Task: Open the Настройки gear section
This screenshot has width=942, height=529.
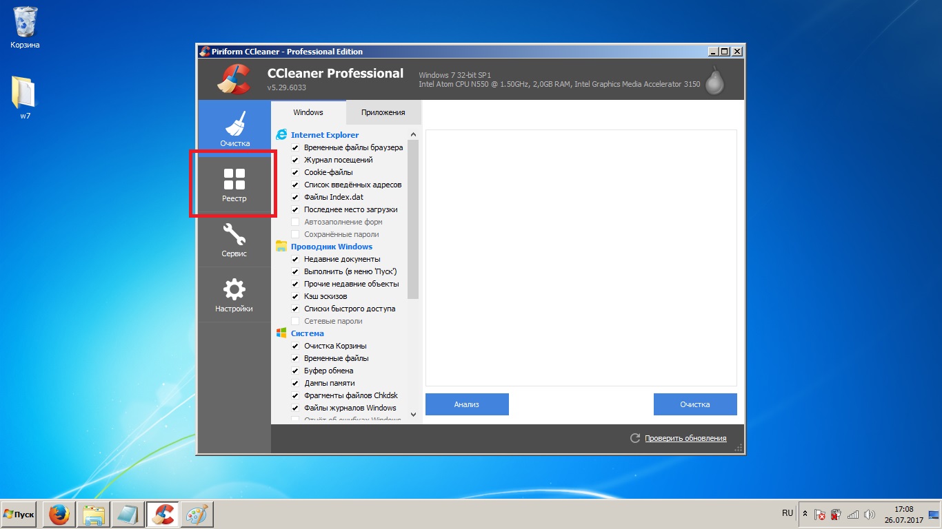Action: pos(234,295)
